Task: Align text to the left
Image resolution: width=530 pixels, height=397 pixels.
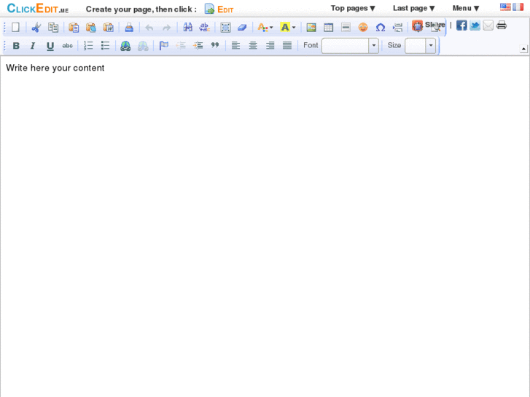Action: [235, 46]
